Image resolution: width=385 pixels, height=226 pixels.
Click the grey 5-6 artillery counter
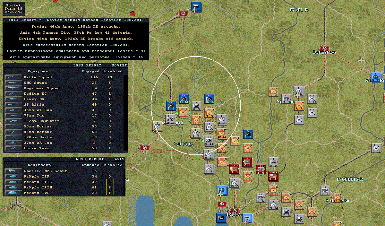261,197
